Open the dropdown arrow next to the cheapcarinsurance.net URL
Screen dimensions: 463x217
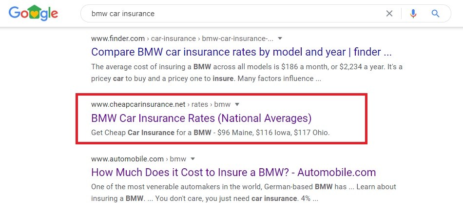[237, 104]
